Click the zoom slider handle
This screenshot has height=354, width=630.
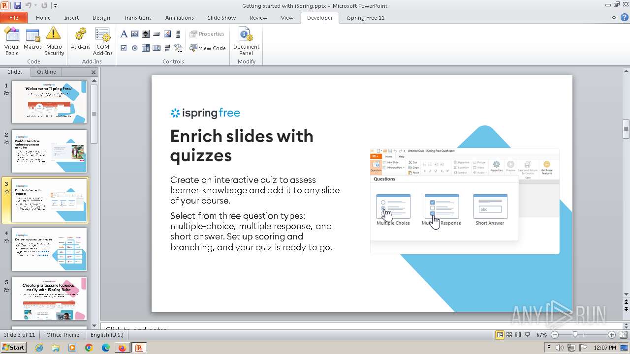click(x=575, y=335)
